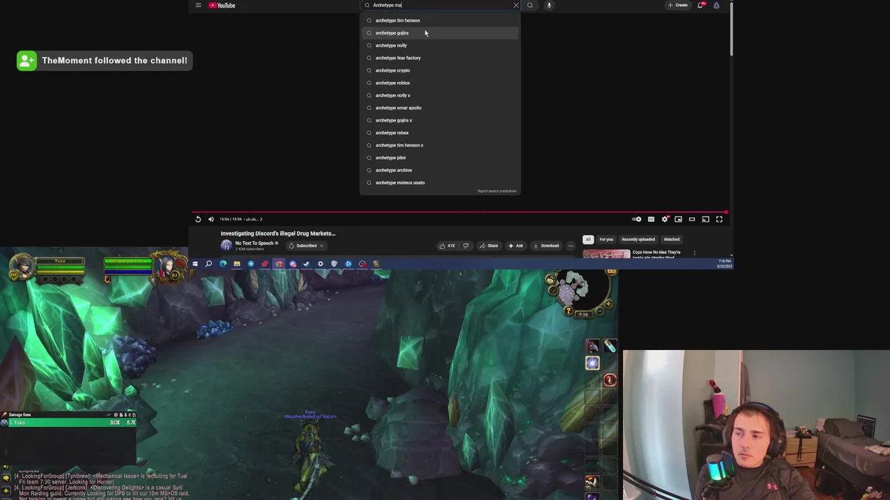The height and width of the screenshot is (500, 890).
Task: Dislike the video
Action: tap(466, 245)
